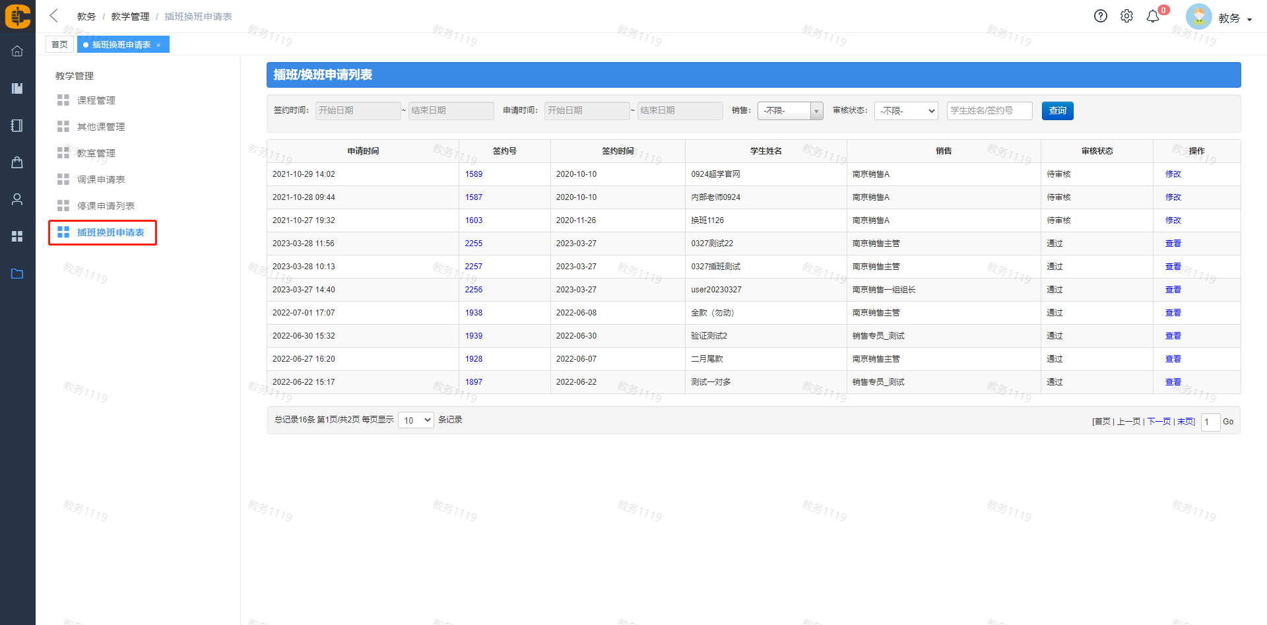Viewport: 1267px width, 625px height.
Task: Click the home icon in left sidebar
Action: [x=17, y=51]
